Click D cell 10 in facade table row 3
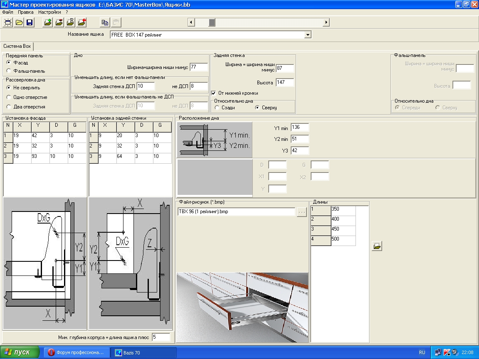Screen dimensions: 479x359 point(58,158)
